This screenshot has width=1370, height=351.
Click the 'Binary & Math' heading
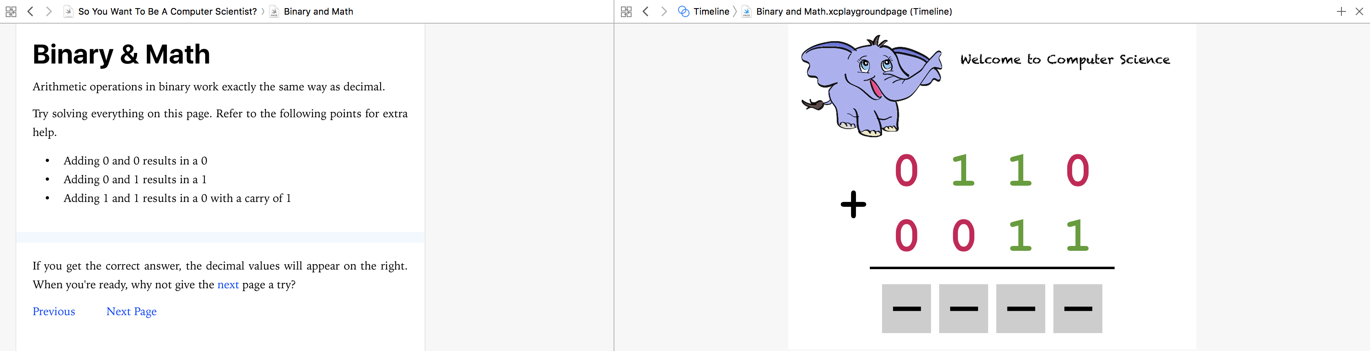point(121,54)
